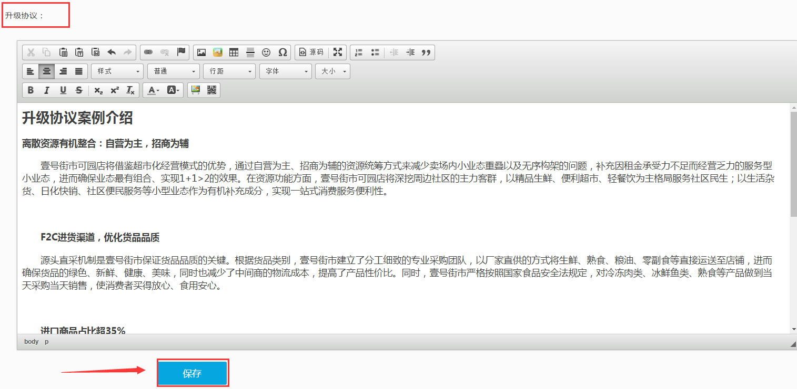Justify the text alignment

point(79,71)
